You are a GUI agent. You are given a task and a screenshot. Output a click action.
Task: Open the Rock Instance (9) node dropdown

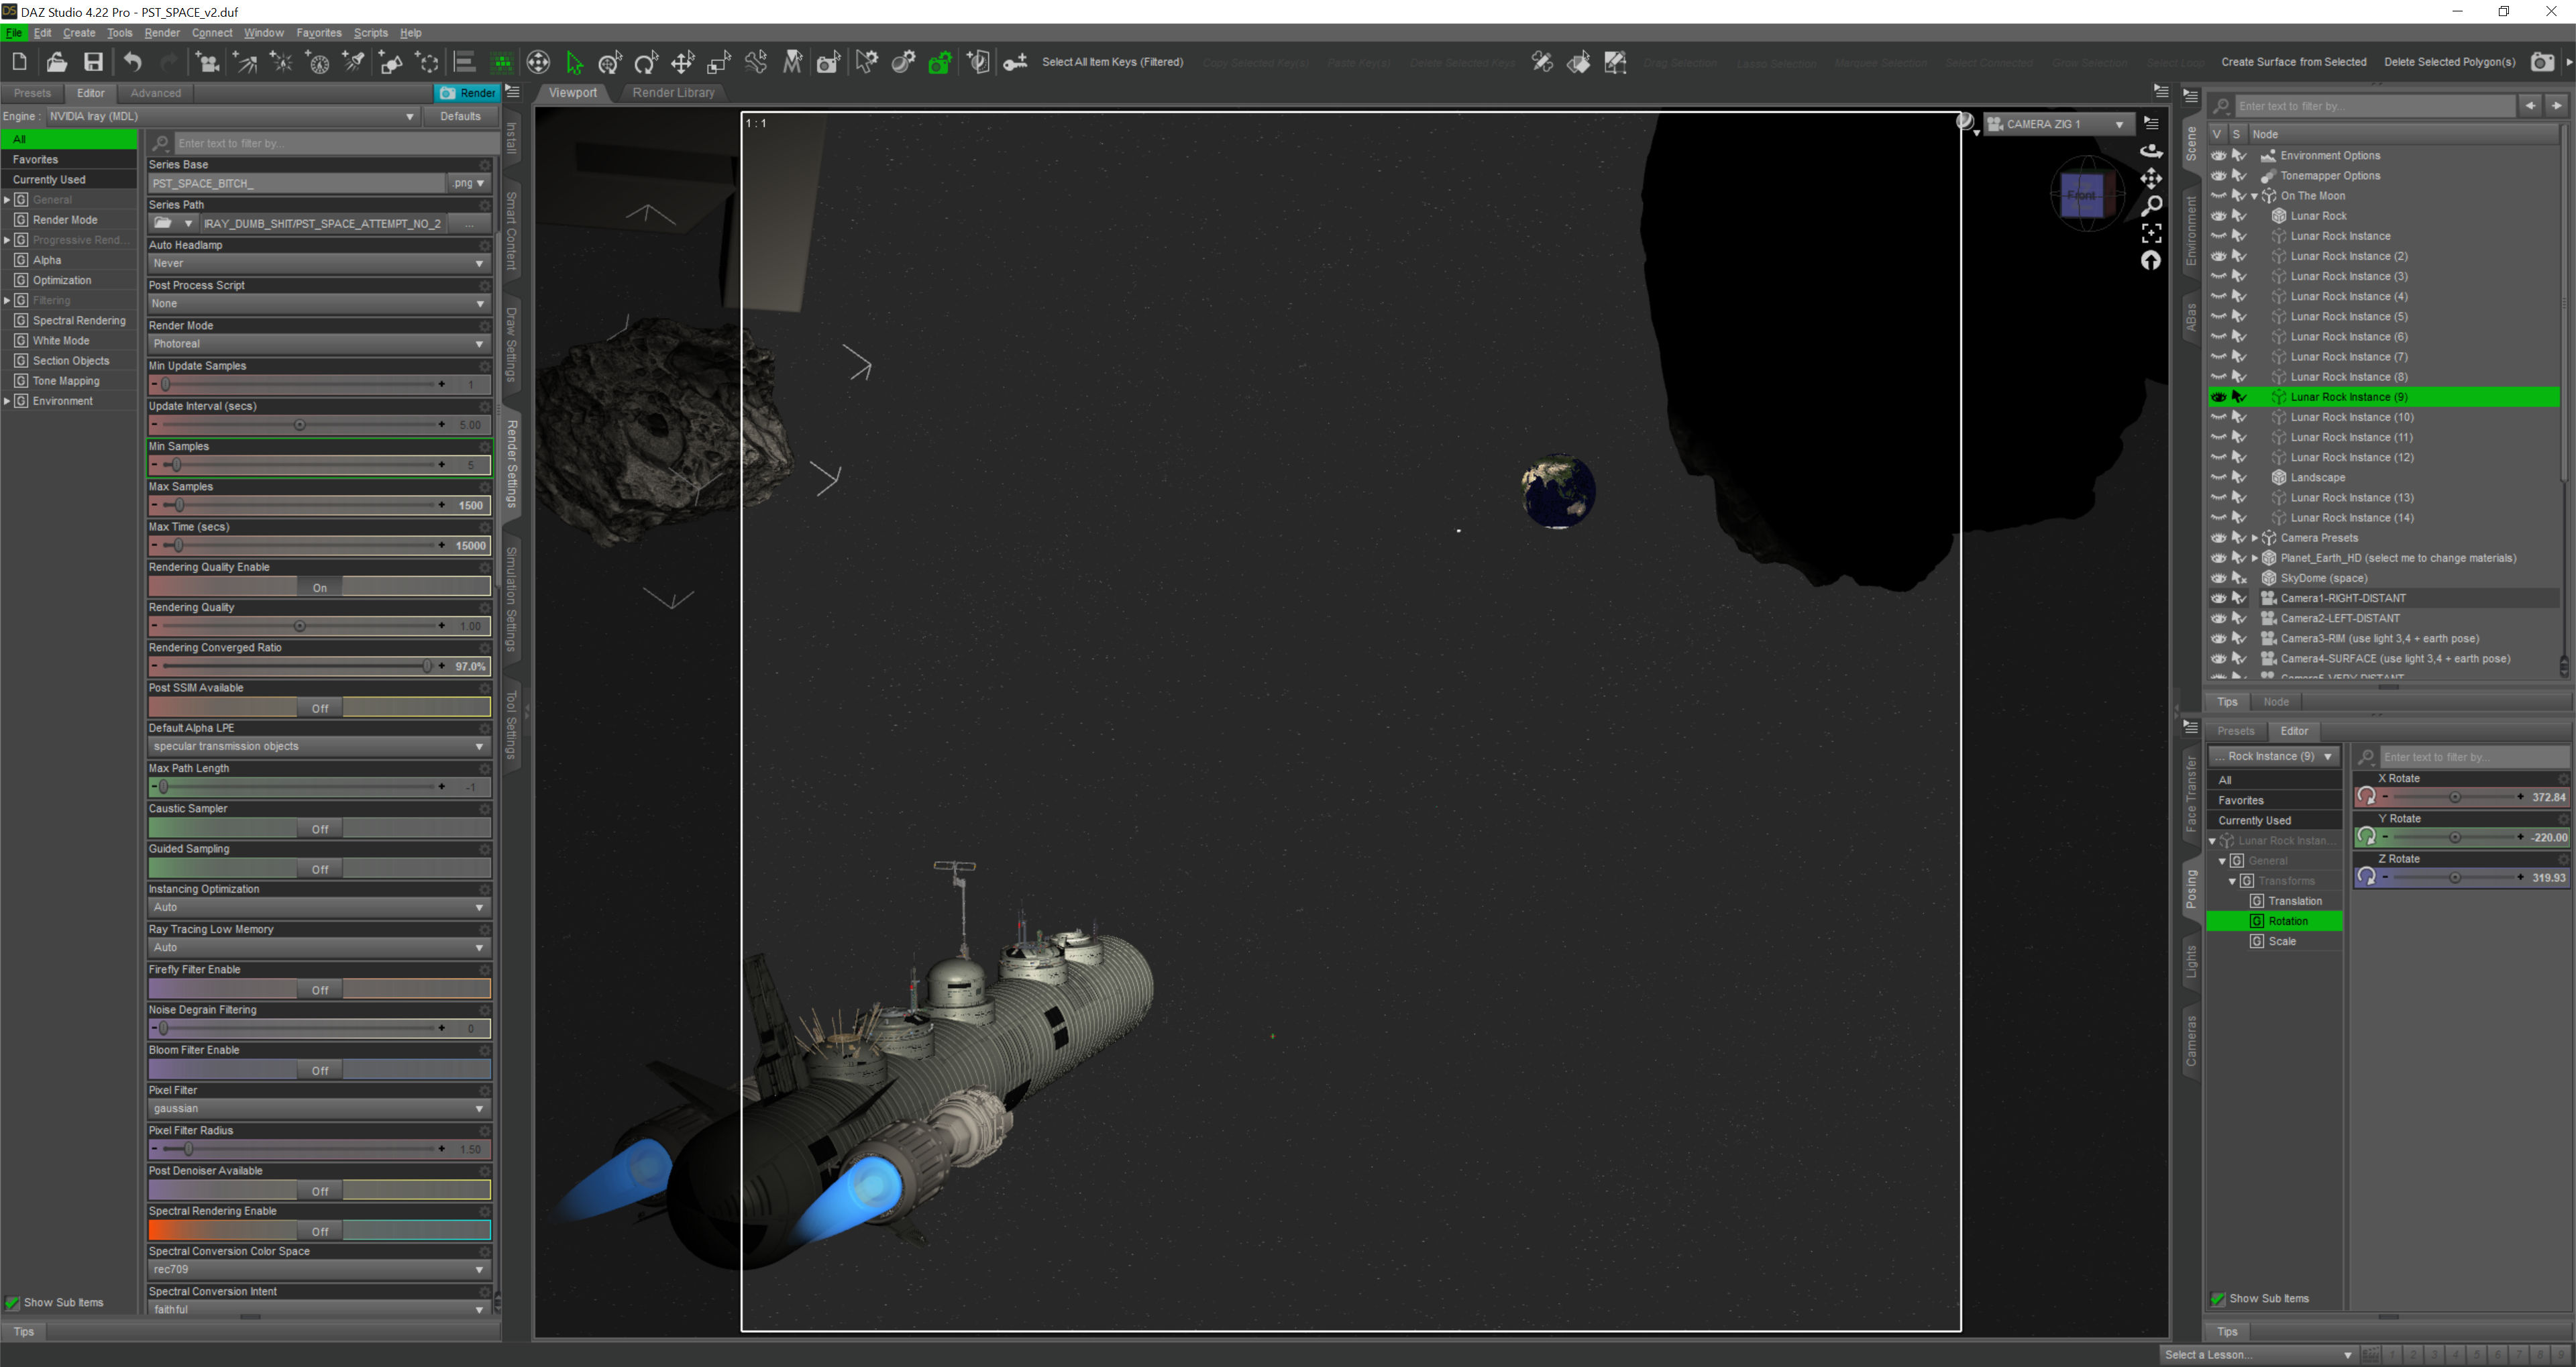coord(2274,756)
